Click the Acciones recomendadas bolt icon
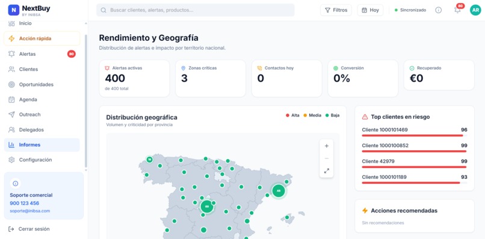This screenshot has height=239, width=485. click(x=365, y=211)
